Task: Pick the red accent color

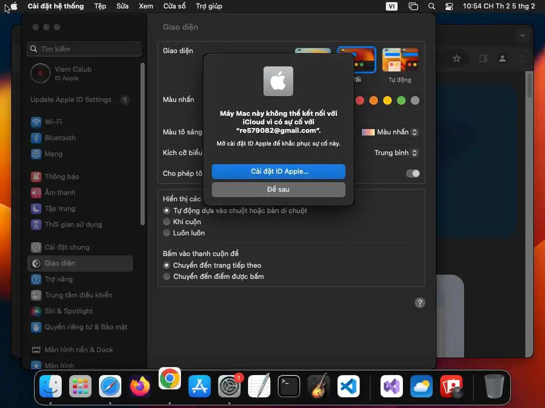Action: (360, 100)
